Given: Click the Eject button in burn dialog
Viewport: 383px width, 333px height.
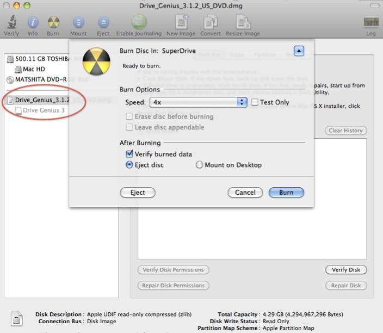Looking at the screenshot, I should 138,193.
